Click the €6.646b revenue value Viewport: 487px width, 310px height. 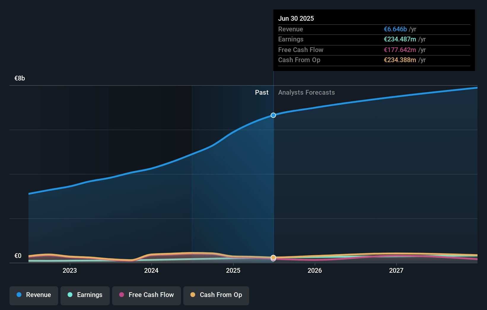click(x=395, y=29)
